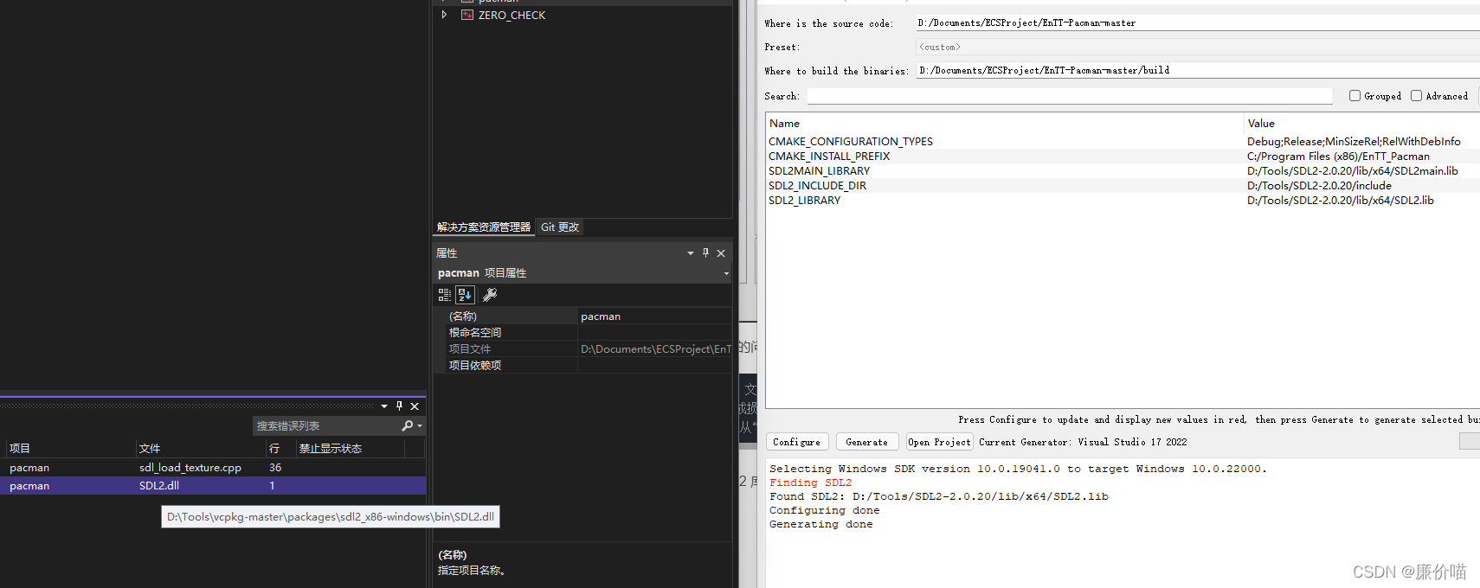Click the Configure button in CMake
The image size is (1480, 588).
tap(797, 442)
